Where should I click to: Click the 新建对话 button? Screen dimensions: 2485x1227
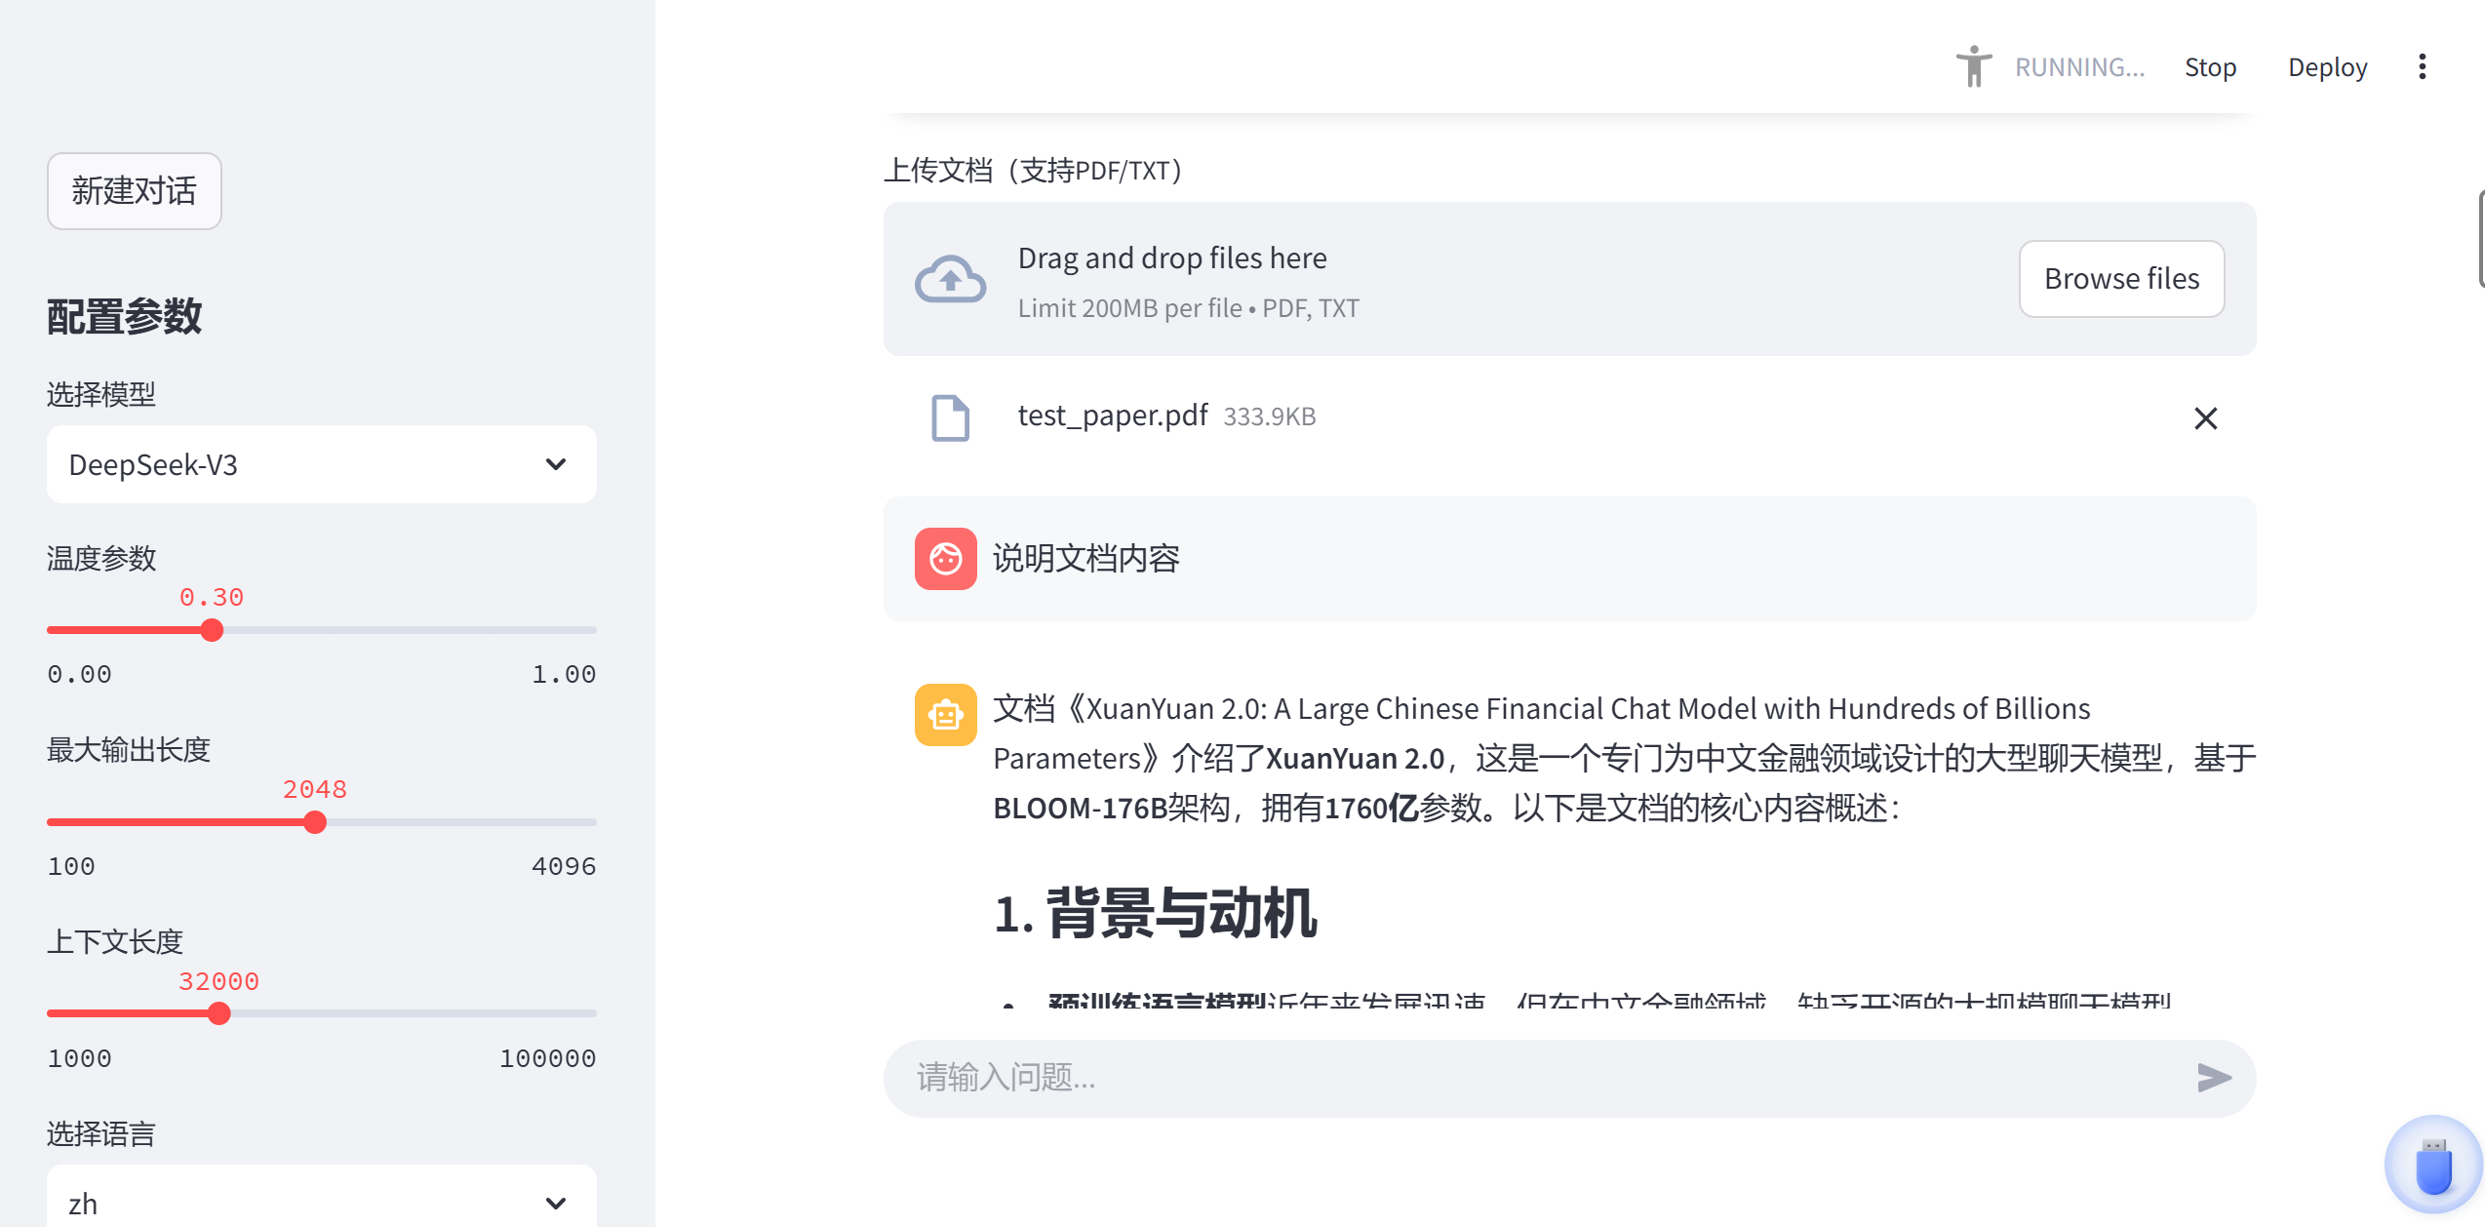[135, 191]
